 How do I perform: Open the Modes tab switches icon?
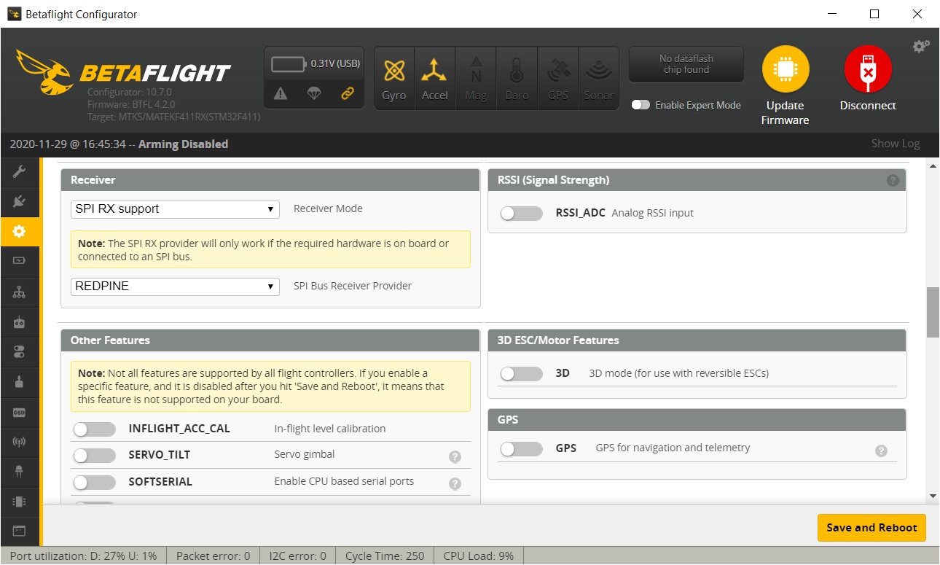(20, 351)
